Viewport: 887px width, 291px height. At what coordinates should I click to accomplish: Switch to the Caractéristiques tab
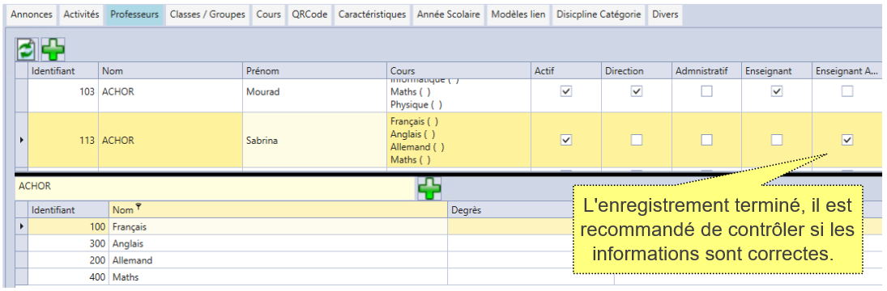373,15
